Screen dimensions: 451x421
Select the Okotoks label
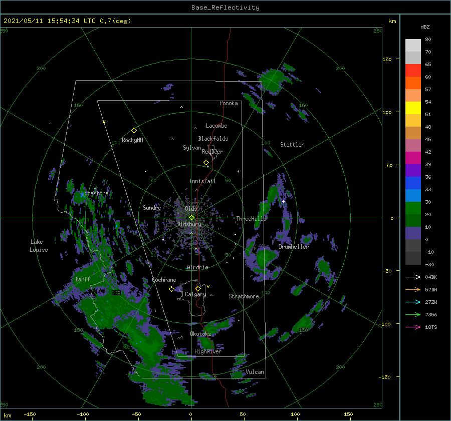pos(200,333)
